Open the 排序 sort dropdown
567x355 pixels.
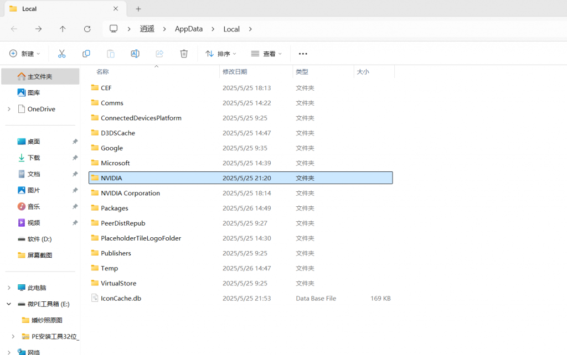(221, 54)
